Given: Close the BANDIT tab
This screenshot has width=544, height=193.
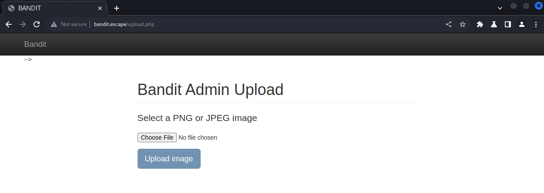Looking at the screenshot, I should [100, 8].
